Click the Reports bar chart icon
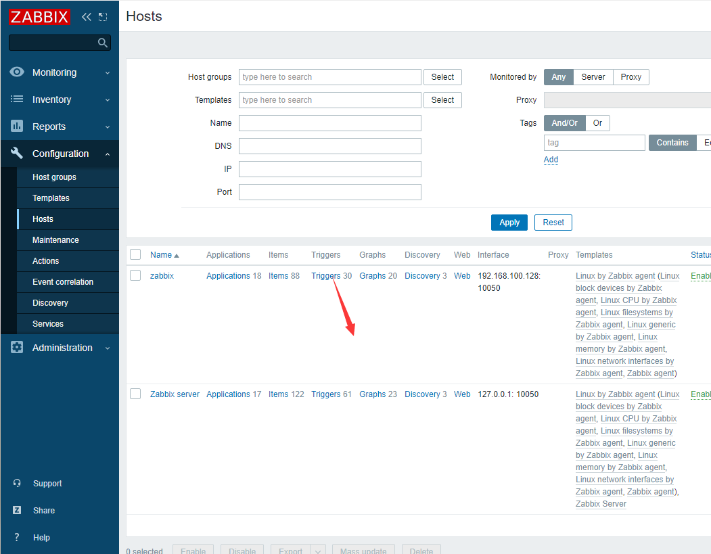Image resolution: width=711 pixels, height=554 pixels. 17,126
